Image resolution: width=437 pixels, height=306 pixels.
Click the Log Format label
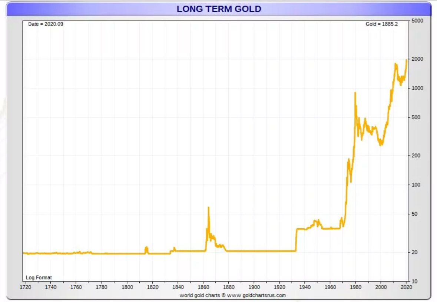[x=39, y=277]
